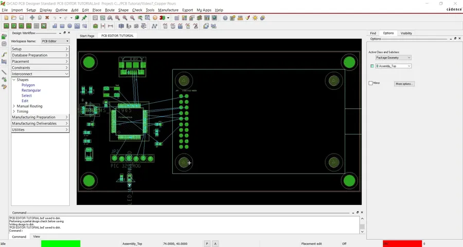Click the Shape Select icon with cursor
This screenshot has height=247, width=463.
pyautogui.click(x=77, y=26)
